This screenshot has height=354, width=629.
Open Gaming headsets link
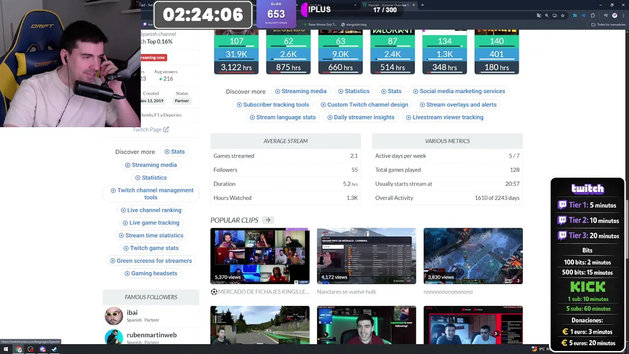[x=151, y=273]
